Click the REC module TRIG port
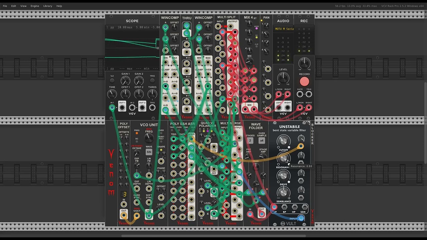The width and height of the screenshot is (427, 240). point(309,94)
